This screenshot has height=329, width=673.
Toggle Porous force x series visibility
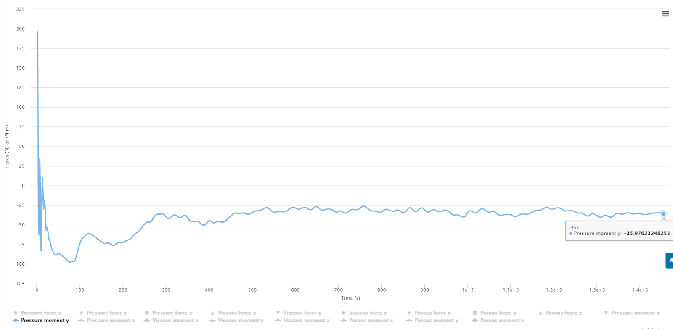point(432,313)
